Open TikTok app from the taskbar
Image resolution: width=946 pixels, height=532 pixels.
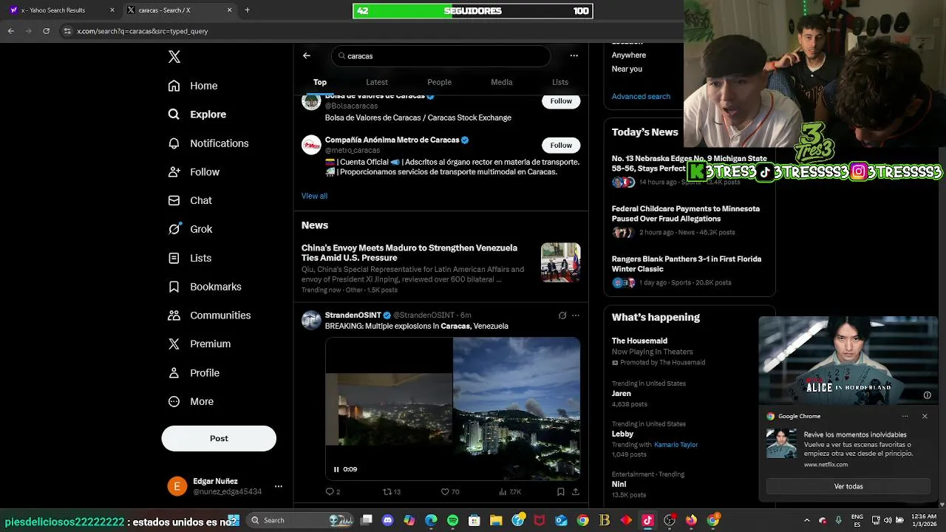coord(648,520)
